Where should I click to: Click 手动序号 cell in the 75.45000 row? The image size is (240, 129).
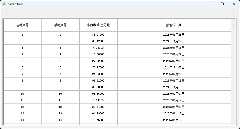click(x=60, y=120)
